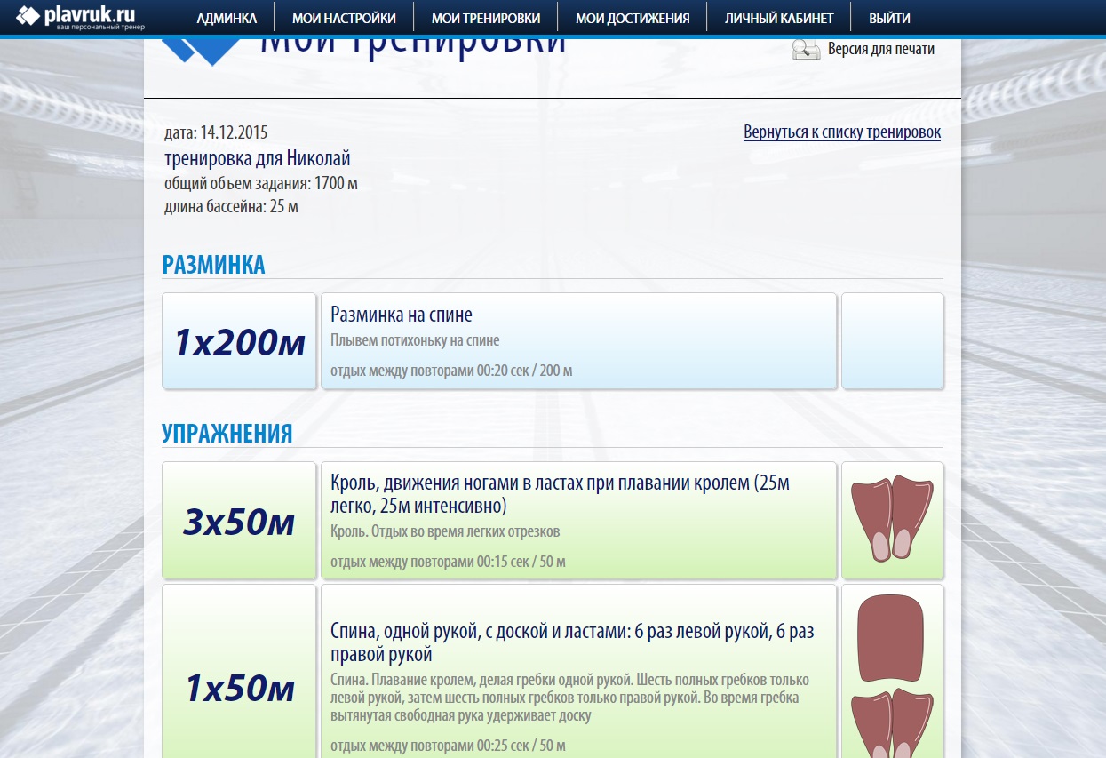Follow the Вернуться к списку тренировок link
1106x758 pixels.
tap(842, 132)
